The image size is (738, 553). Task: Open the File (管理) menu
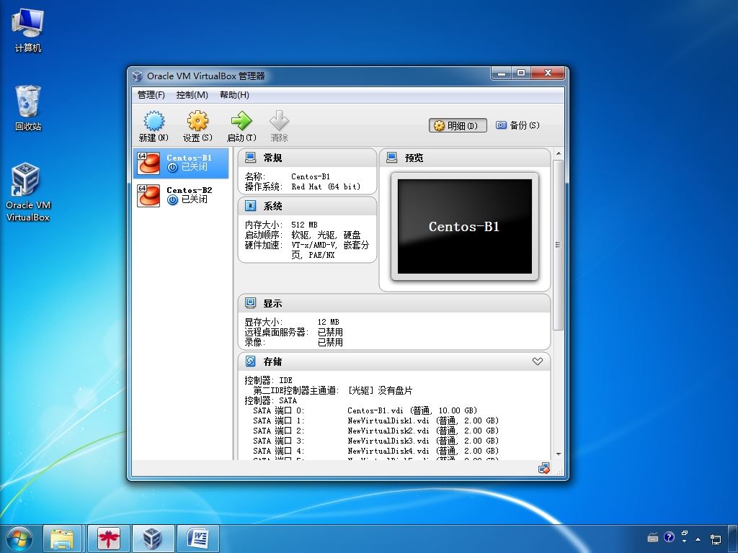[x=151, y=95]
